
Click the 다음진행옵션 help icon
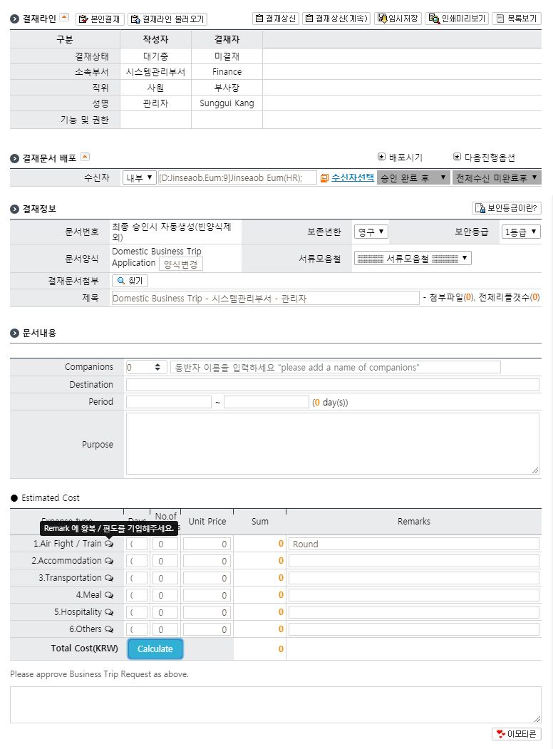[457, 157]
